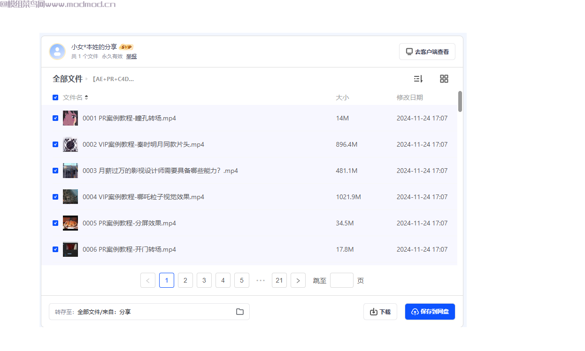The image size is (585, 351).
Task: Open file 0005 PR案例教程-分屏效果.mp4
Action: 129,223
